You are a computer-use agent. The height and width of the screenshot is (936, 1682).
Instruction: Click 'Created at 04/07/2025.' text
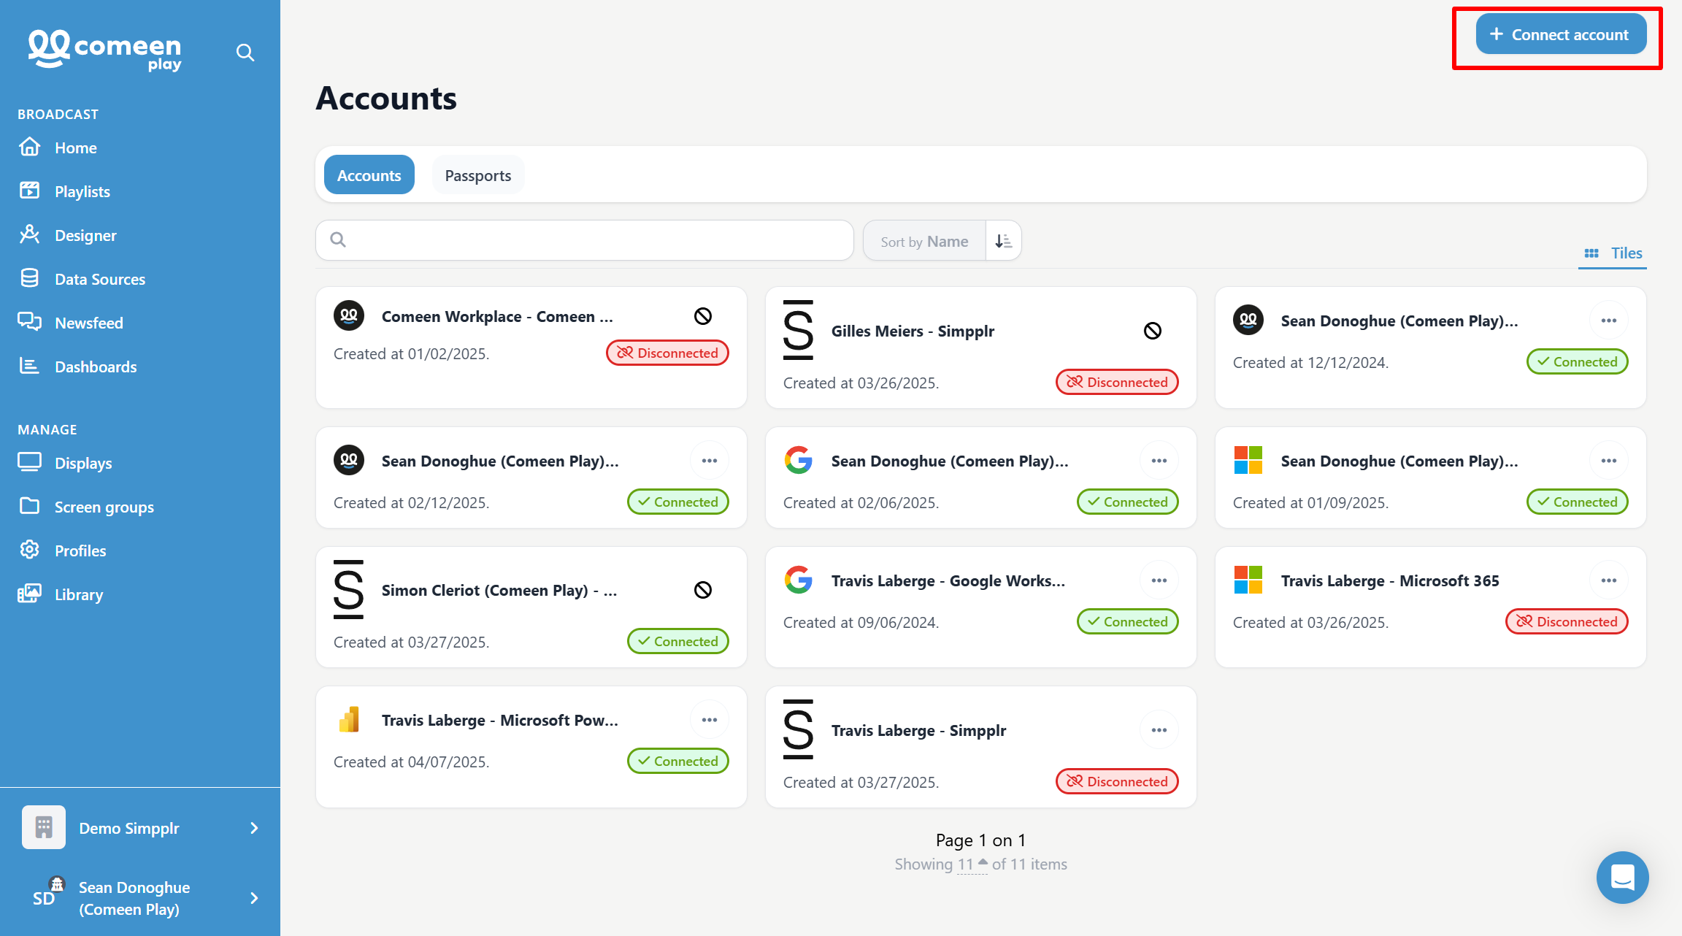coord(411,762)
